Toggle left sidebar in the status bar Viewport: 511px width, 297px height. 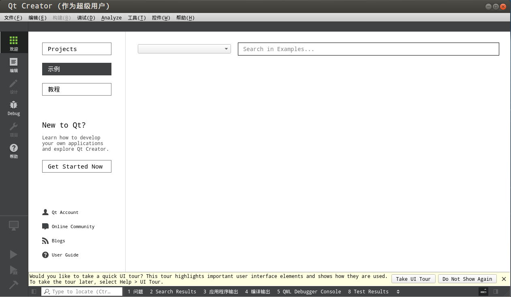[34, 291]
